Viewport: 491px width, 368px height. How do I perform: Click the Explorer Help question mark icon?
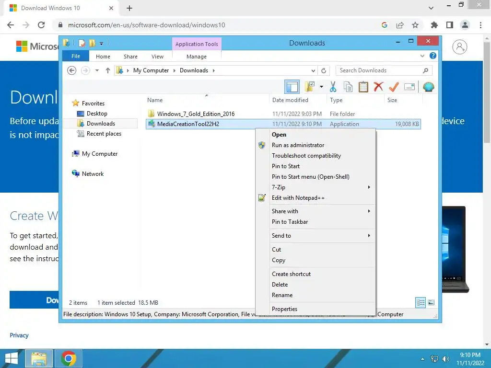[x=433, y=56]
